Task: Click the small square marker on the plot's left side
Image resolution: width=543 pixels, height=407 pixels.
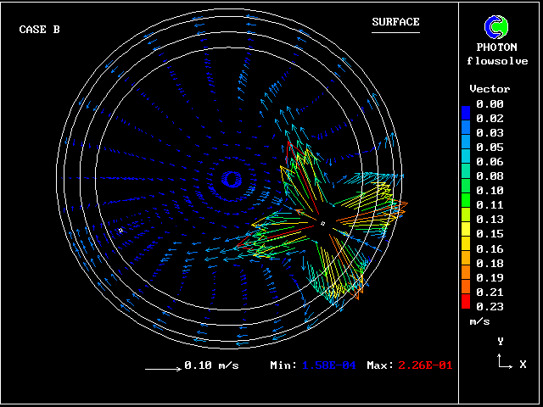Action: 121,230
